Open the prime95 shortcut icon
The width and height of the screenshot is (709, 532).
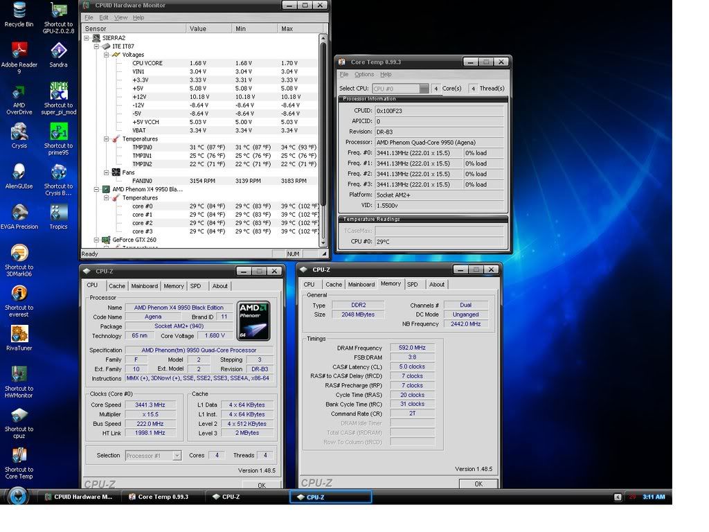click(x=58, y=139)
